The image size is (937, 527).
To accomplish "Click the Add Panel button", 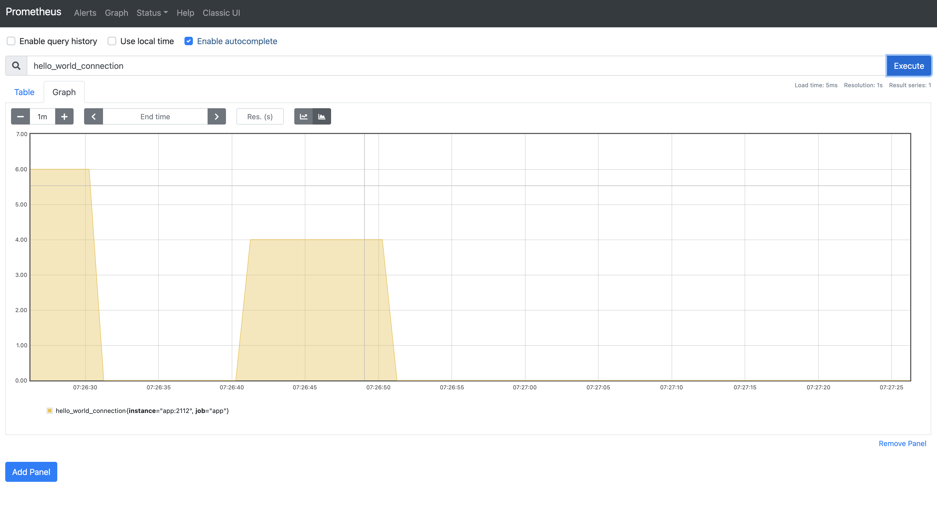I will coord(31,472).
